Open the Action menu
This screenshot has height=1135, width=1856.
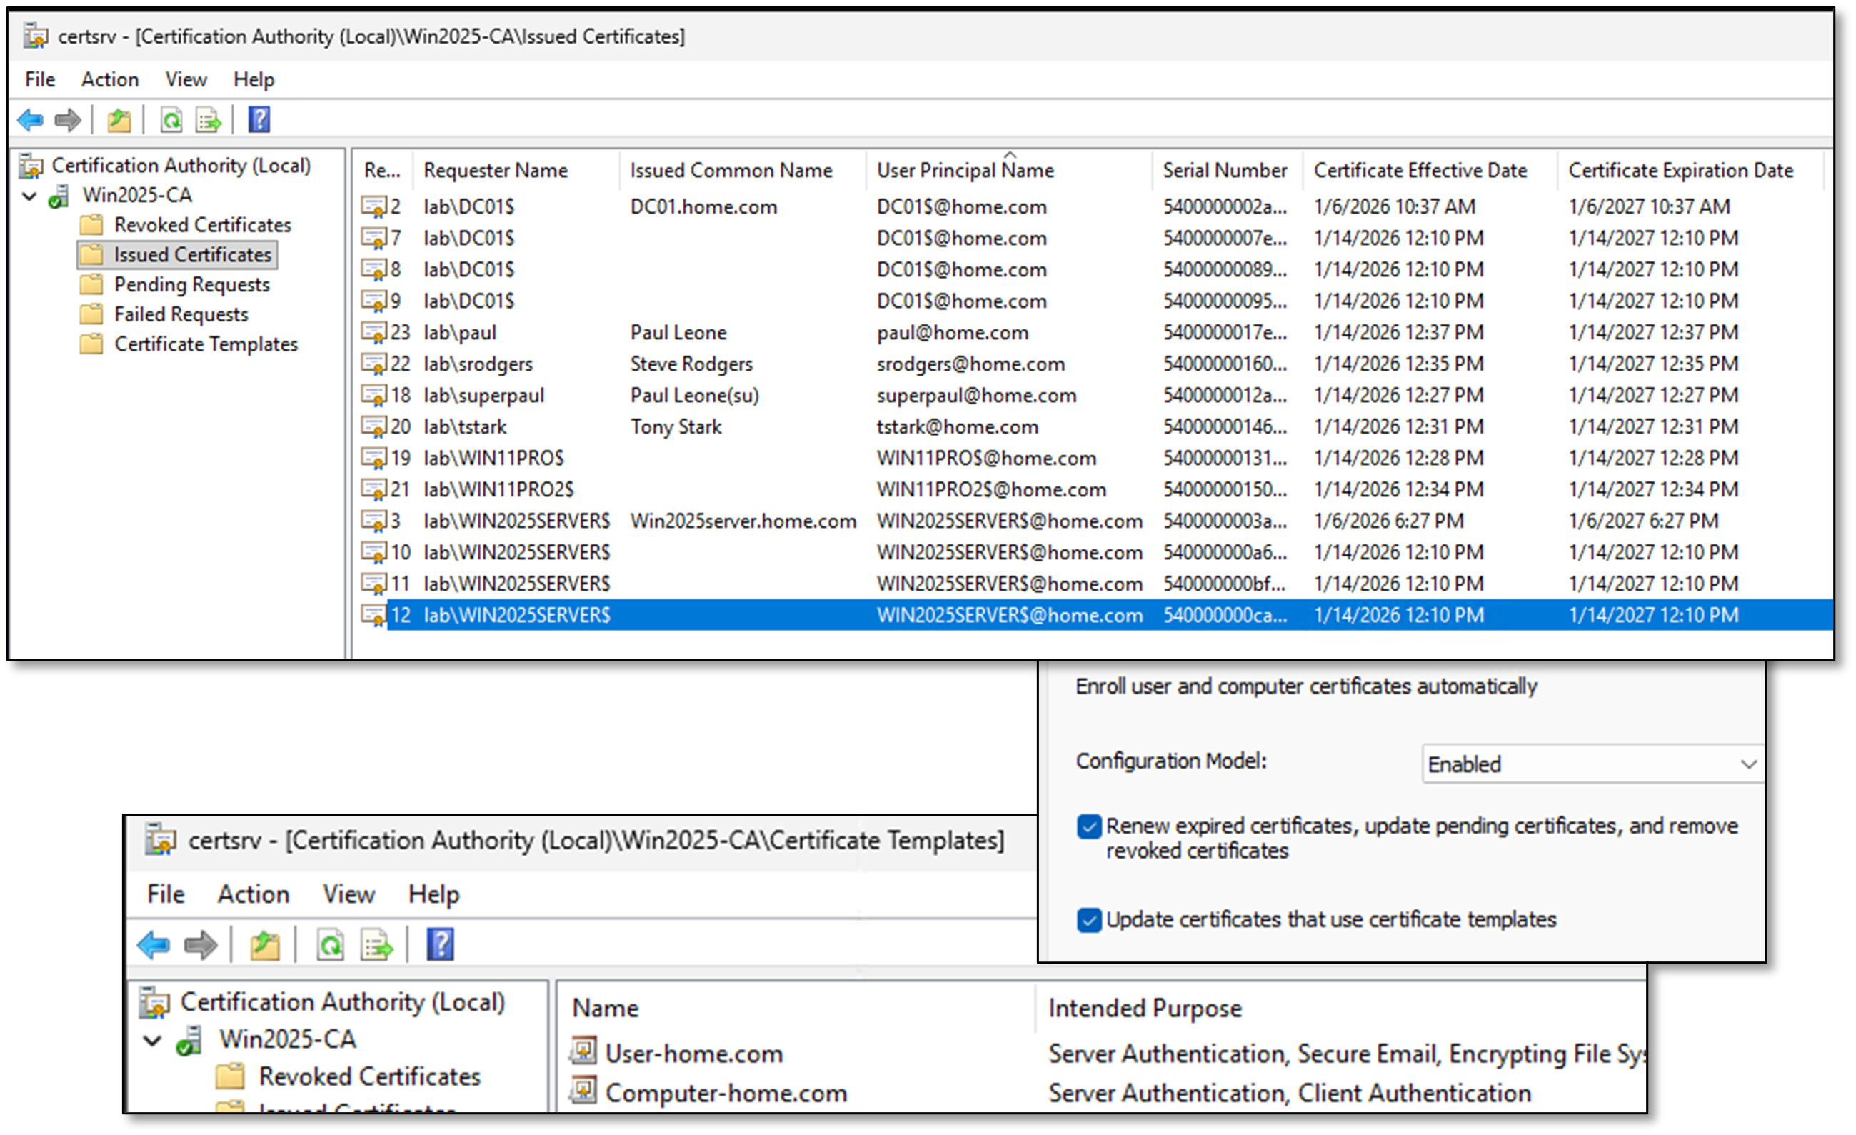(x=110, y=79)
